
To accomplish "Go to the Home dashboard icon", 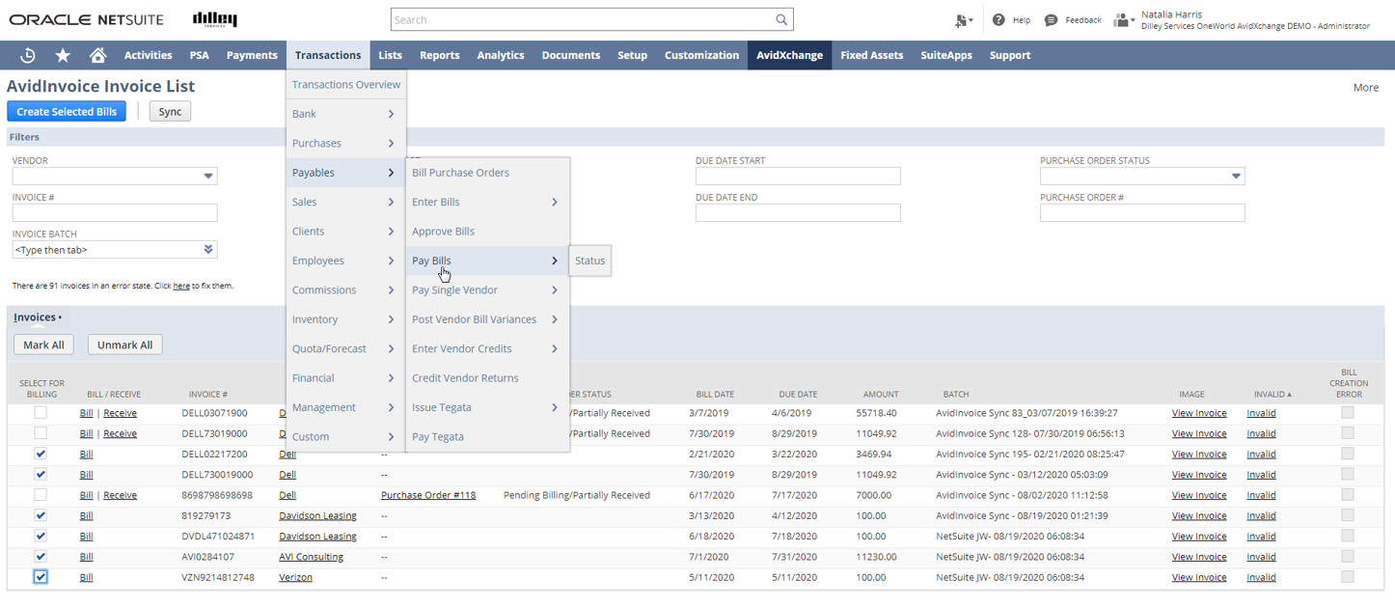I will tap(97, 55).
